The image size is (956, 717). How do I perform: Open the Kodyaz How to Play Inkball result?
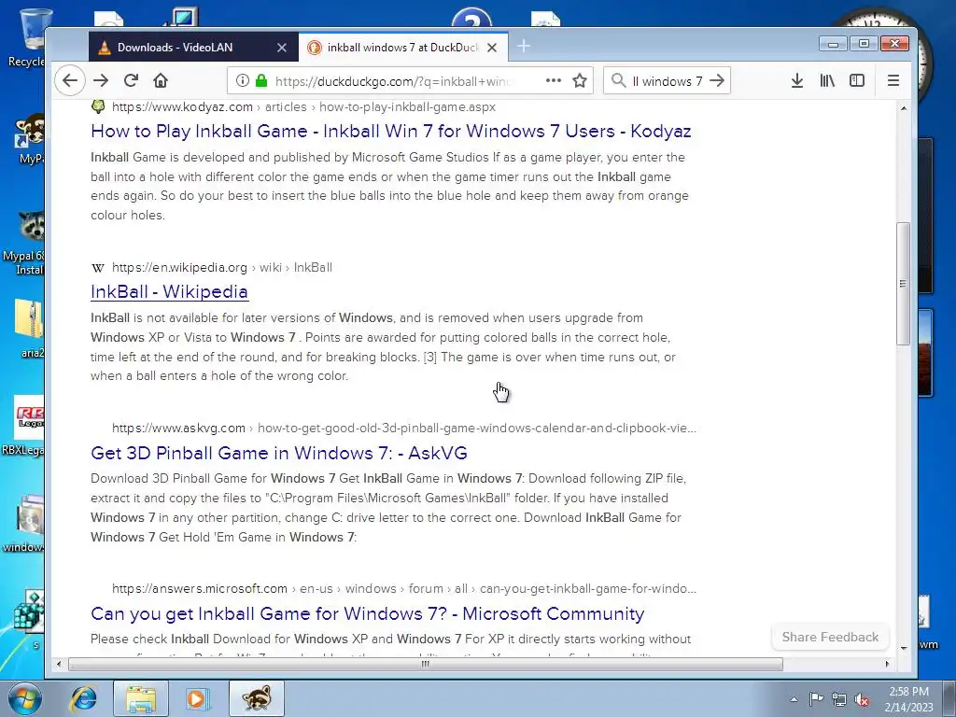point(391,131)
